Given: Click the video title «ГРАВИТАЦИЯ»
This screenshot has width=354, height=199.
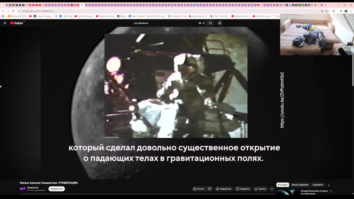Looking at the screenshot, I should (x=49, y=183).
